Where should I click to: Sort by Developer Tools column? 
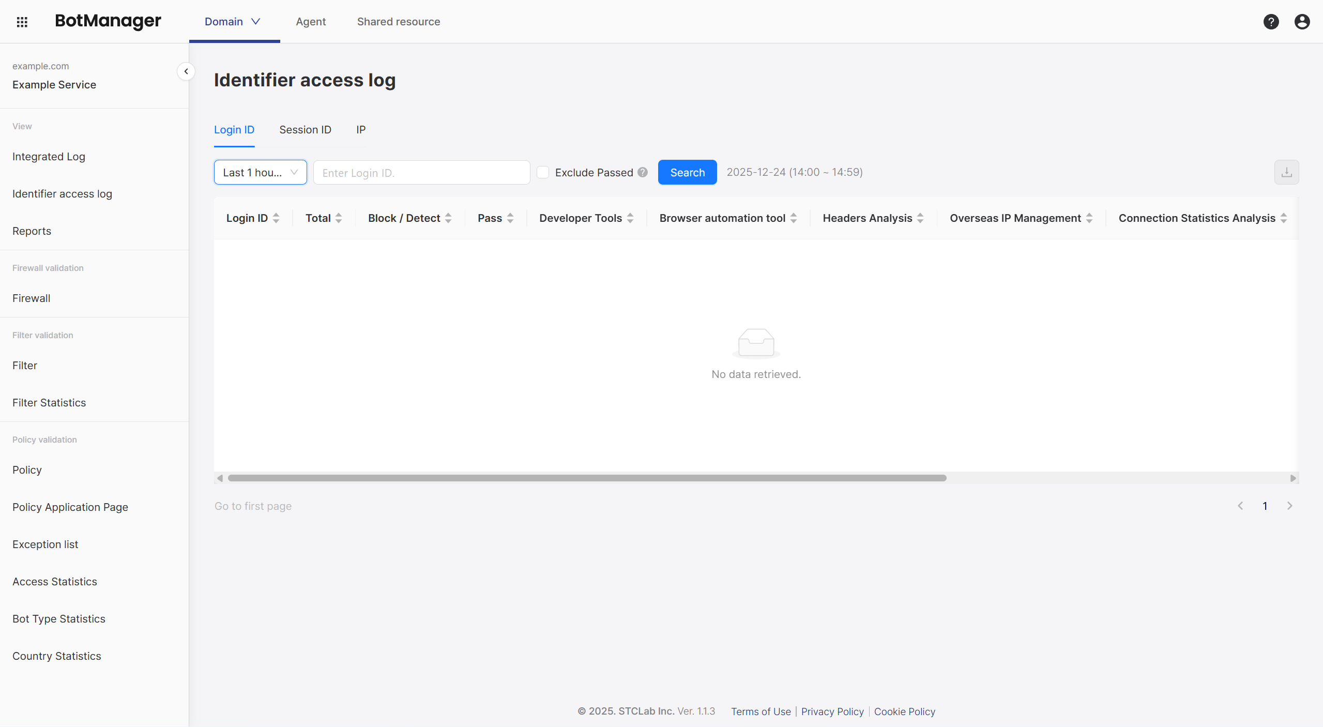[x=630, y=218]
